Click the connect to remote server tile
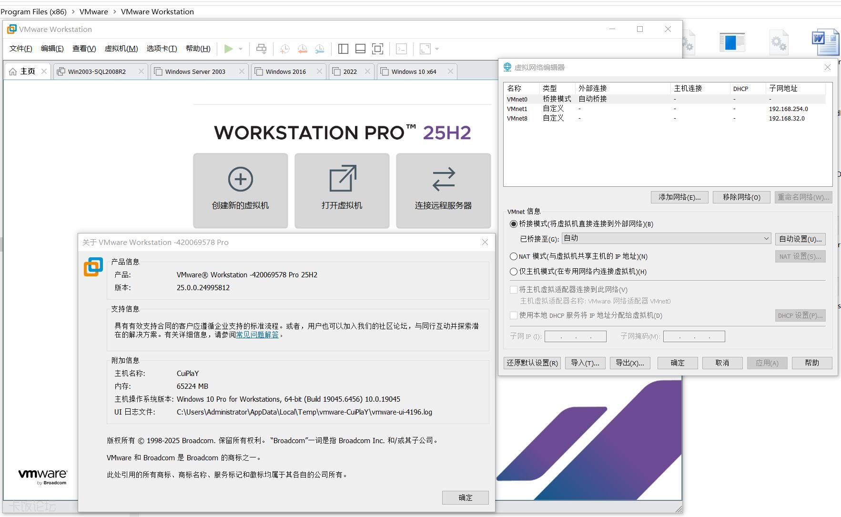841x517 pixels. point(443,191)
